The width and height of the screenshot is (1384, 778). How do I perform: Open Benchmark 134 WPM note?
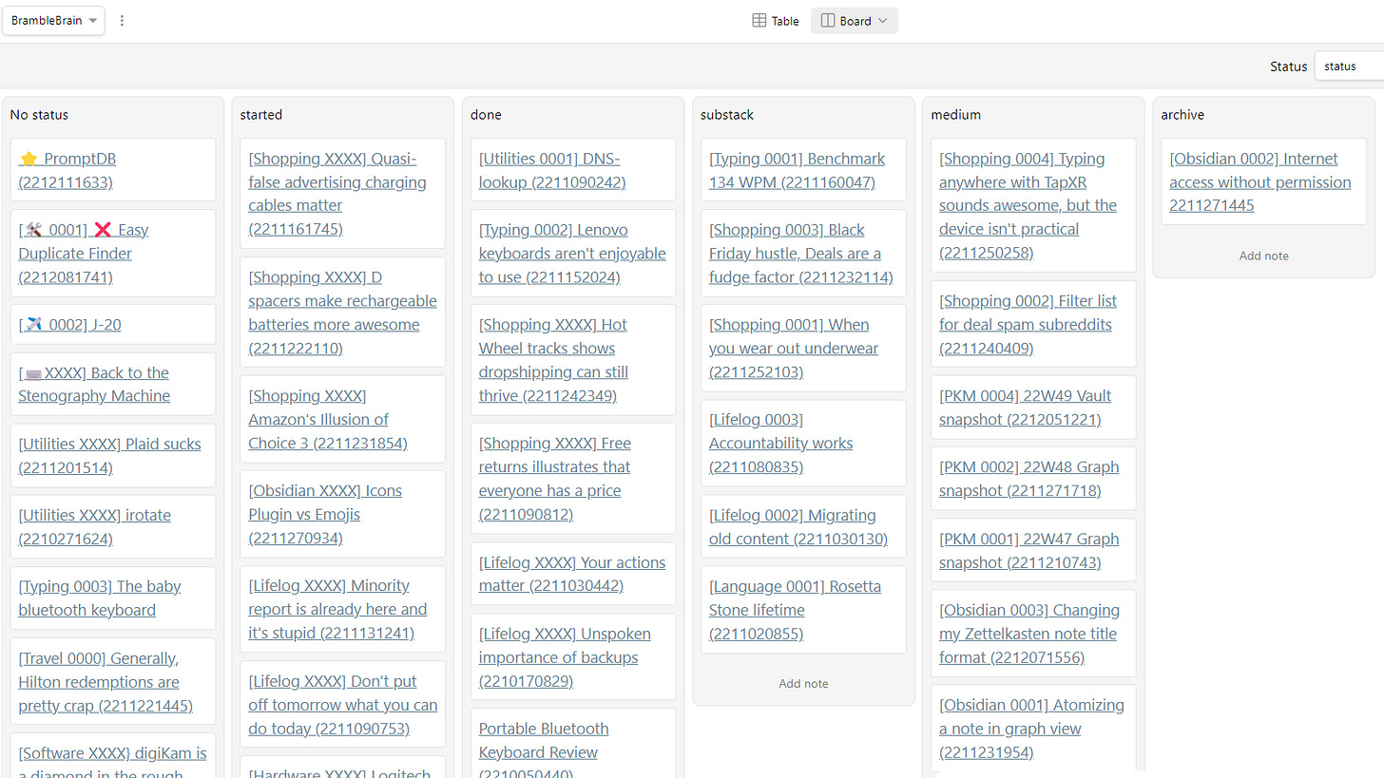point(803,170)
